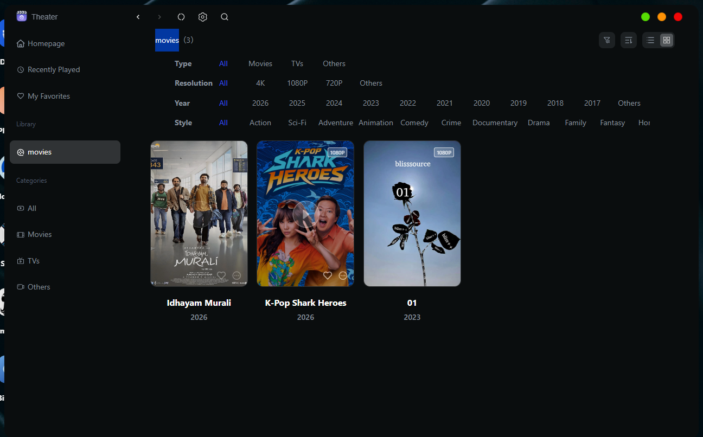
Task: Go back with the left arrow button
Action: 138,17
